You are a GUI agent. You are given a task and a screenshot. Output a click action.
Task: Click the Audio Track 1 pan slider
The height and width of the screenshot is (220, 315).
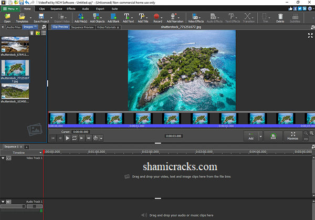click(x=35, y=206)
